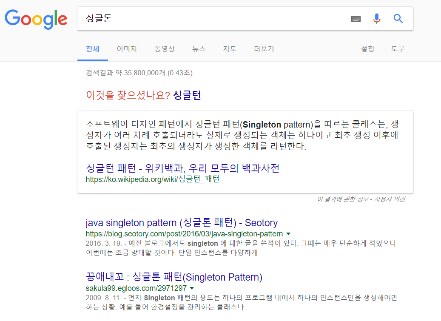Open the 지도 tab
Viewport: 441px width, 321px height.
coord(230,49)
